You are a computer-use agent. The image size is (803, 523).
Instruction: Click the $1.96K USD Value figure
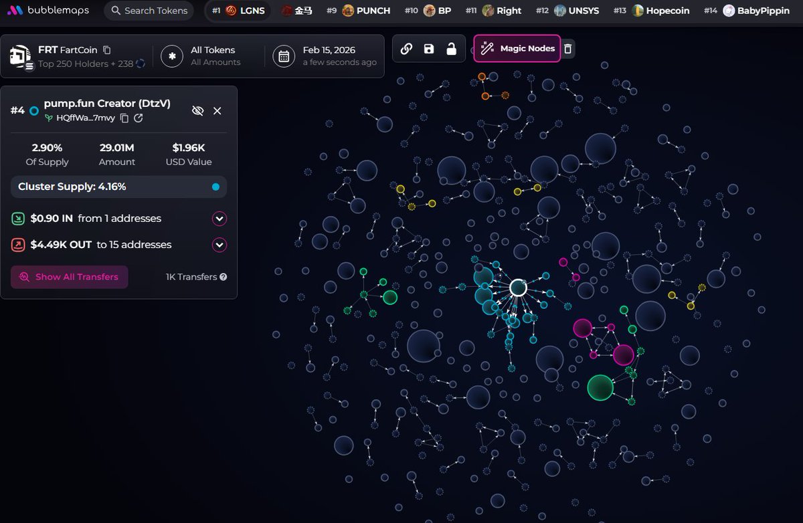click(x=189, y=148)
